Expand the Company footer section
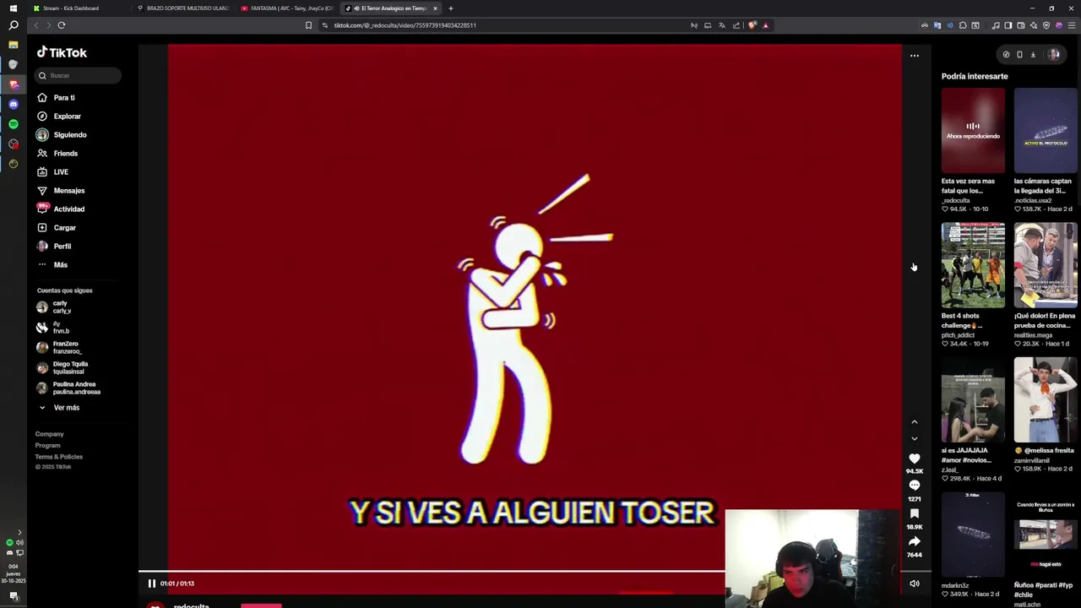Image resolution: width=1081 pixels, height=608 pixels. [49, 434]
